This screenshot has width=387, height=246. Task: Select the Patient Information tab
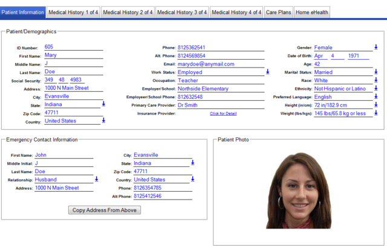(x=23, y=12)
